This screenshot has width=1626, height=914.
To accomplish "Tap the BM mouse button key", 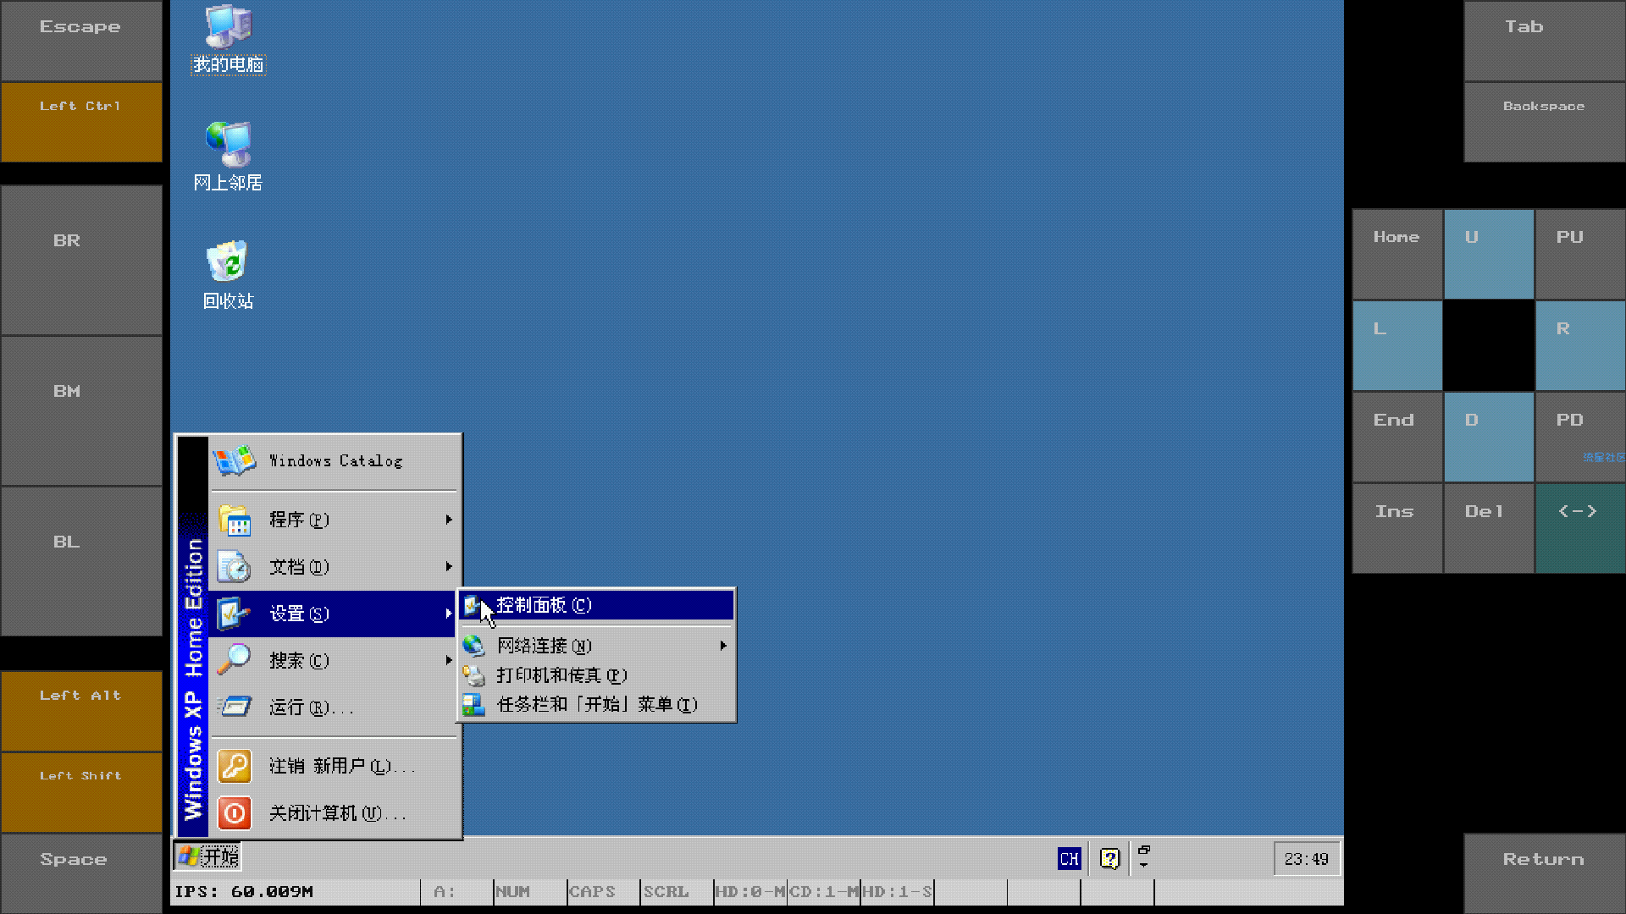I will point(81,411).
